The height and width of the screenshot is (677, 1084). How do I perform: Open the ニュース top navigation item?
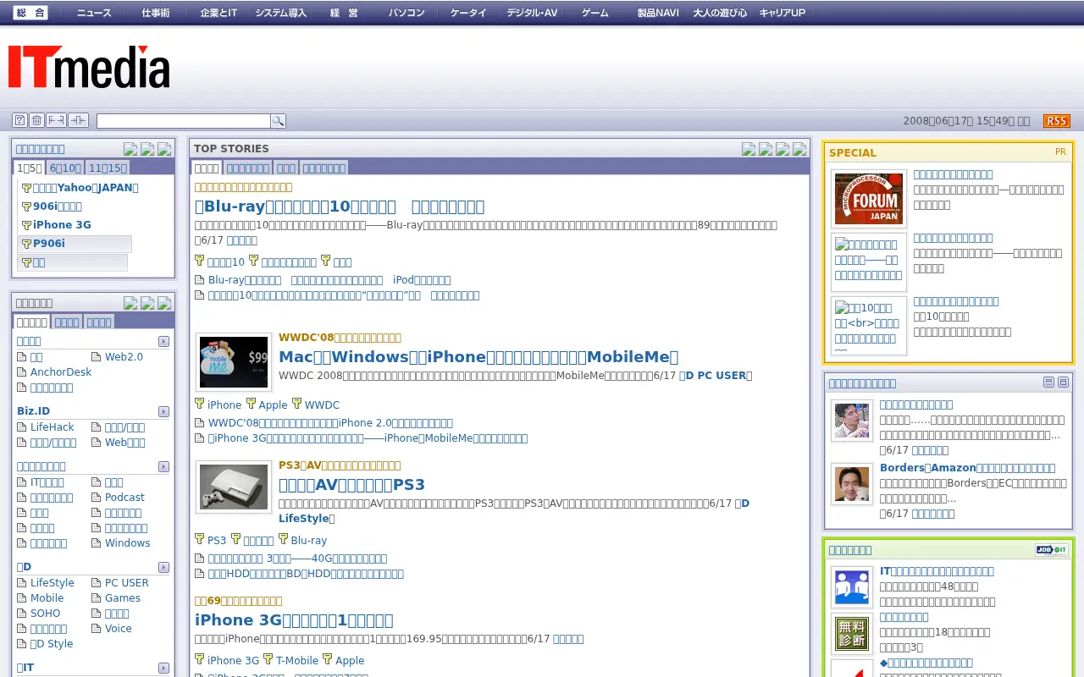coord(93,13)
